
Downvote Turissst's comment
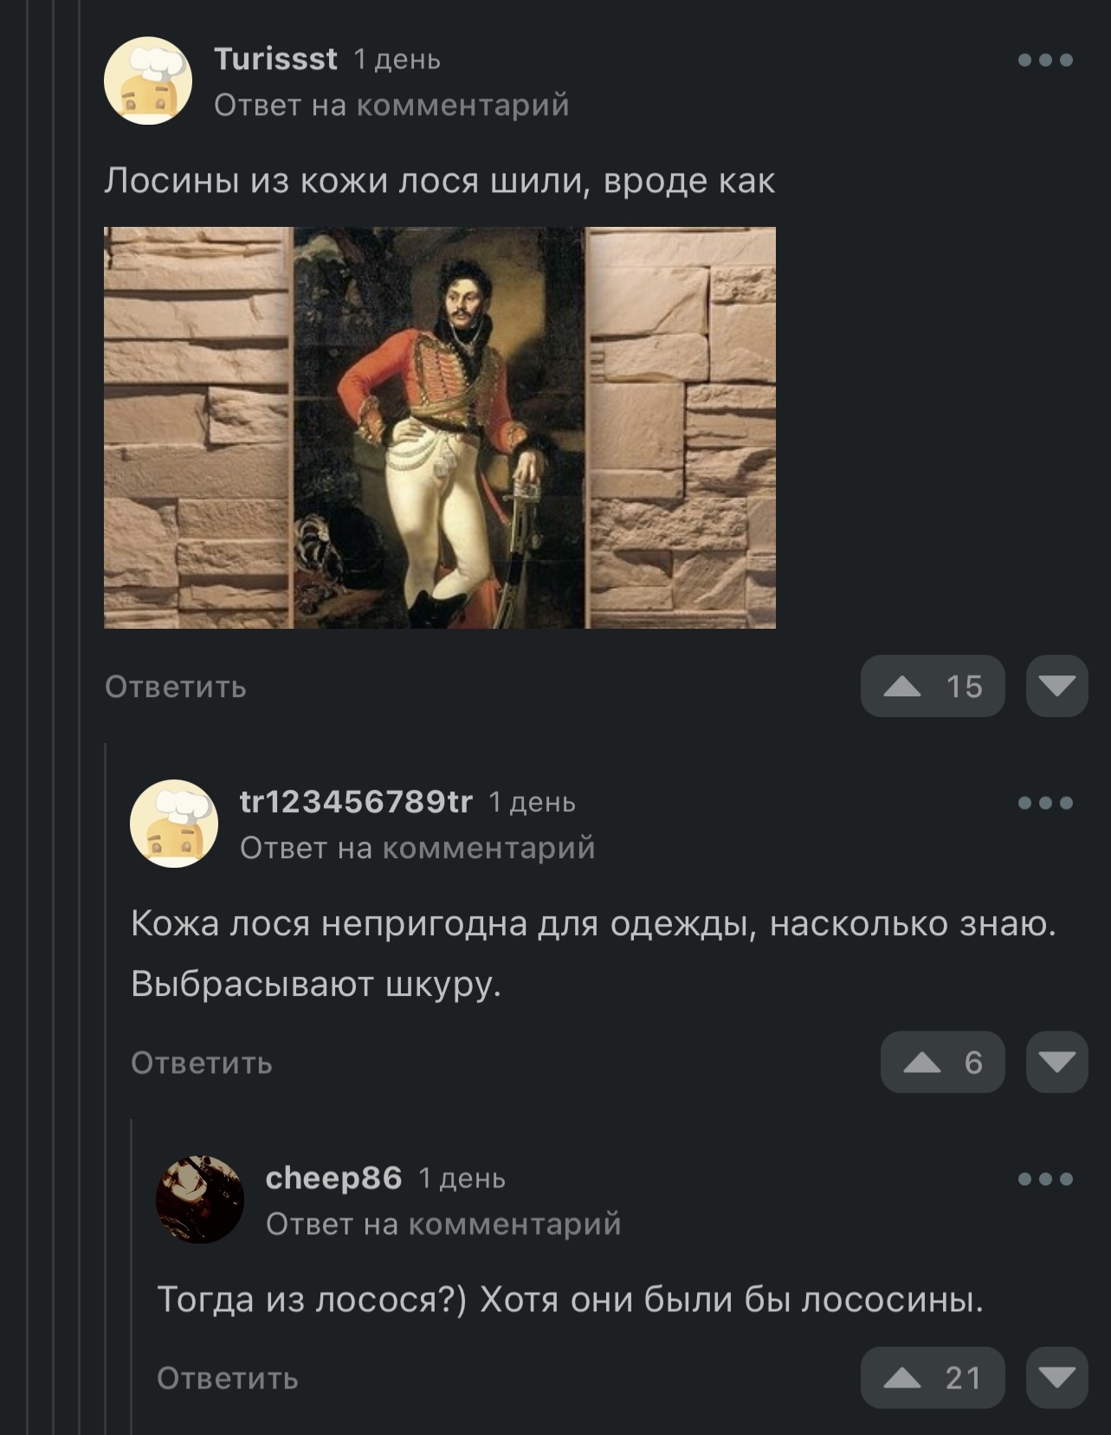coord(1056,686)
